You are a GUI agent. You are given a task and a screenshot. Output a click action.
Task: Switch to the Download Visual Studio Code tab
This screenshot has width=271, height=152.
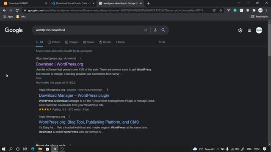[x=72, y=3]
